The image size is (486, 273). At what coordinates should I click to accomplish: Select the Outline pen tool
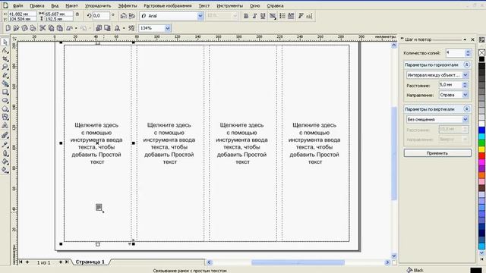coord(5,153)
